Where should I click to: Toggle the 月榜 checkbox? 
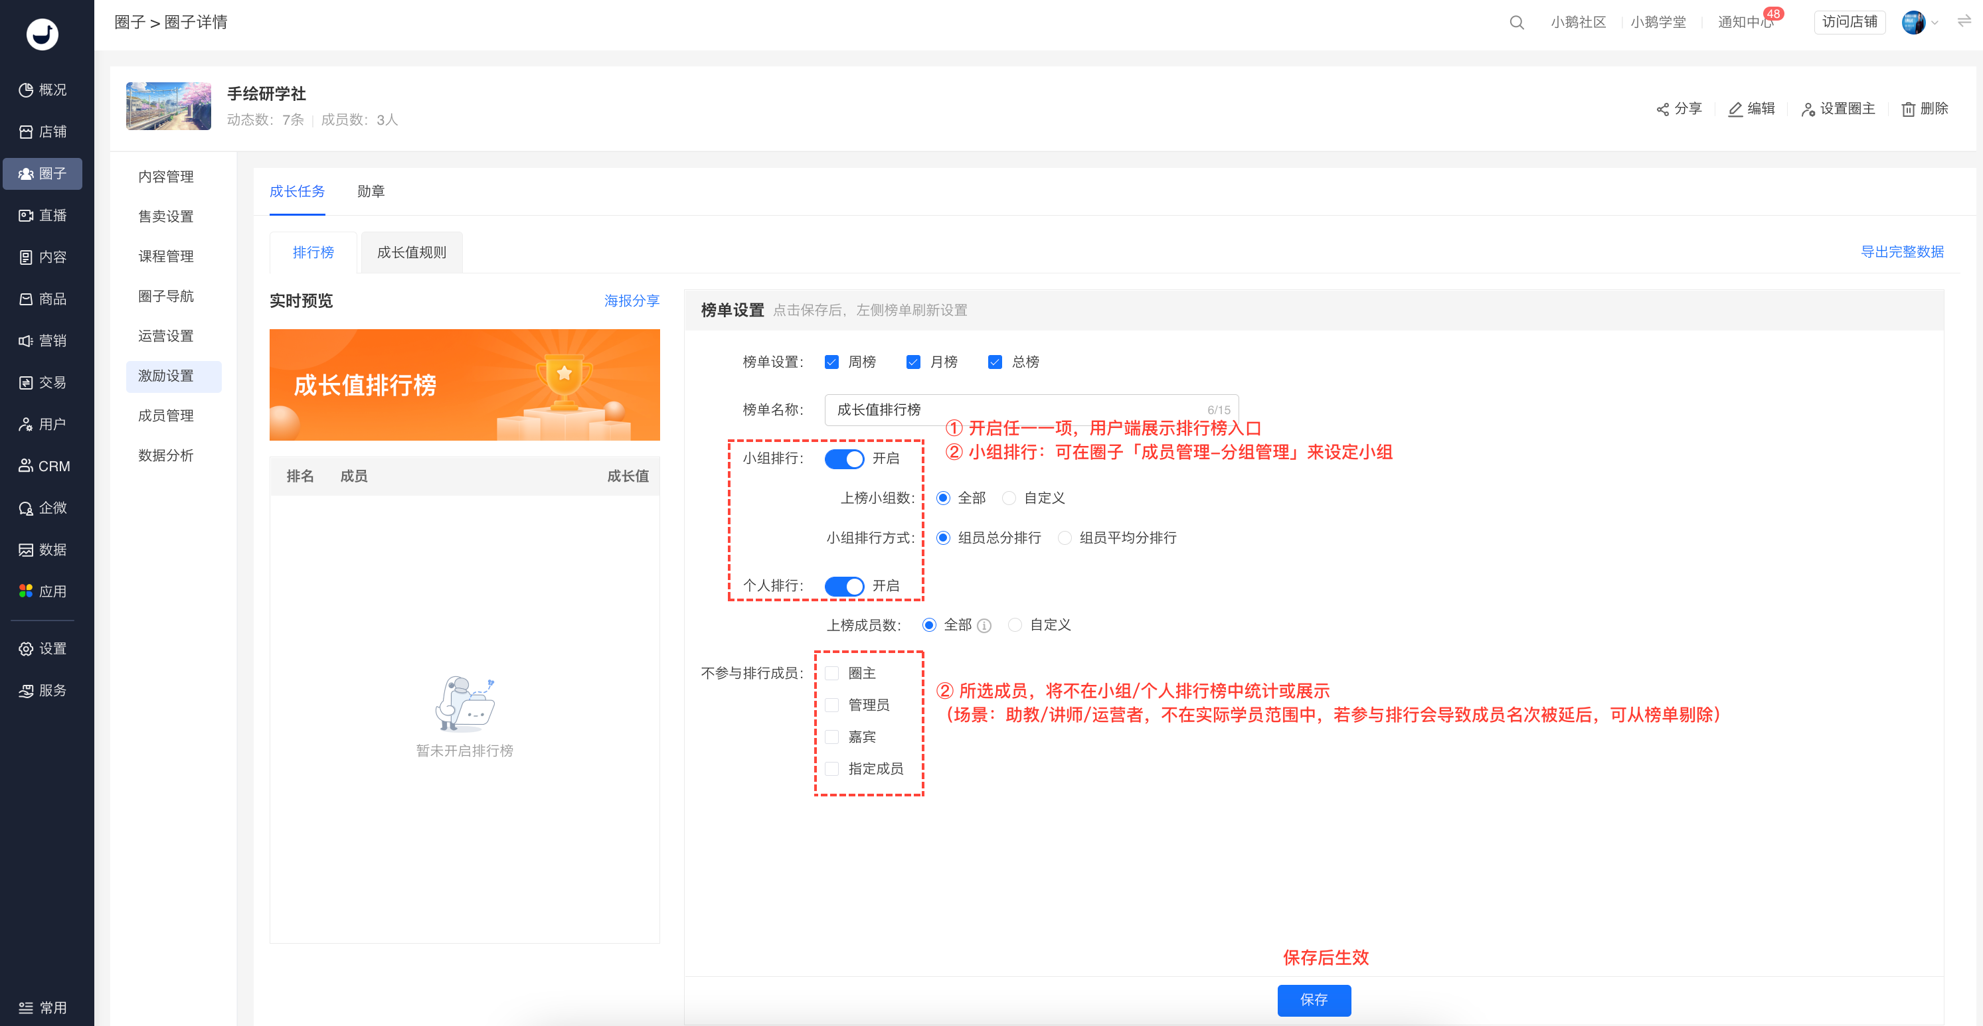[913, 362]
